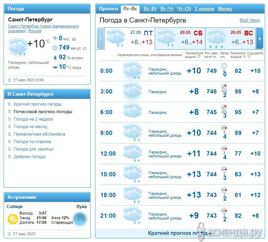This screenshot has width=268, height=242.
Task: Open the 2 недели forecast tab
Action: (204, 9)
